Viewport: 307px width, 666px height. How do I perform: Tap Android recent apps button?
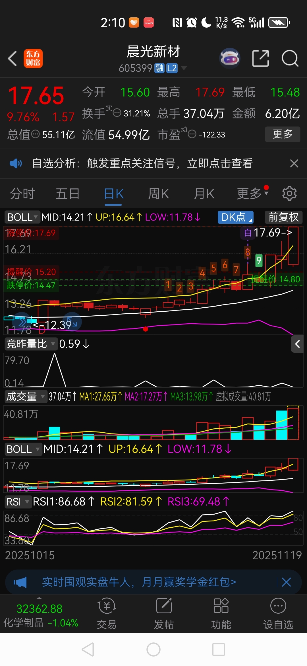point(219,649)
